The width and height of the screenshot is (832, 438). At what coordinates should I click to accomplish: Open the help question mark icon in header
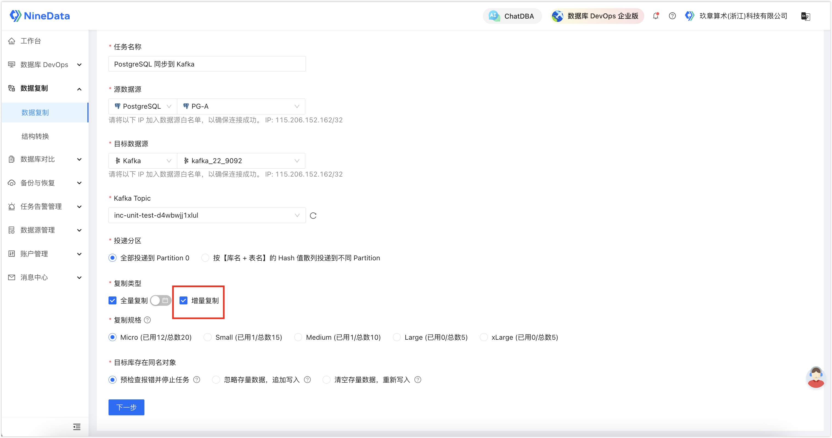pyautogui.click(x=672, y=16)
